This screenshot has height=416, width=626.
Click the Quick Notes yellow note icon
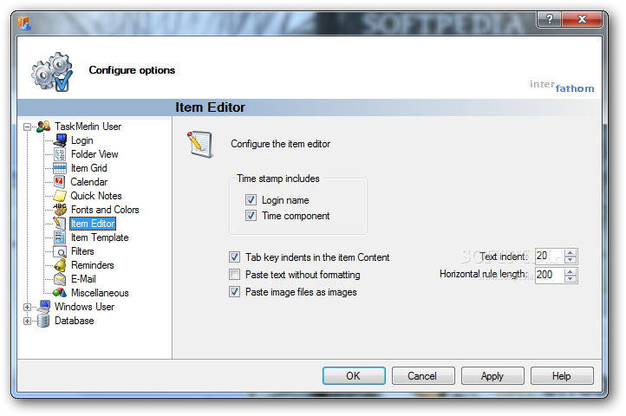(60, 196)
